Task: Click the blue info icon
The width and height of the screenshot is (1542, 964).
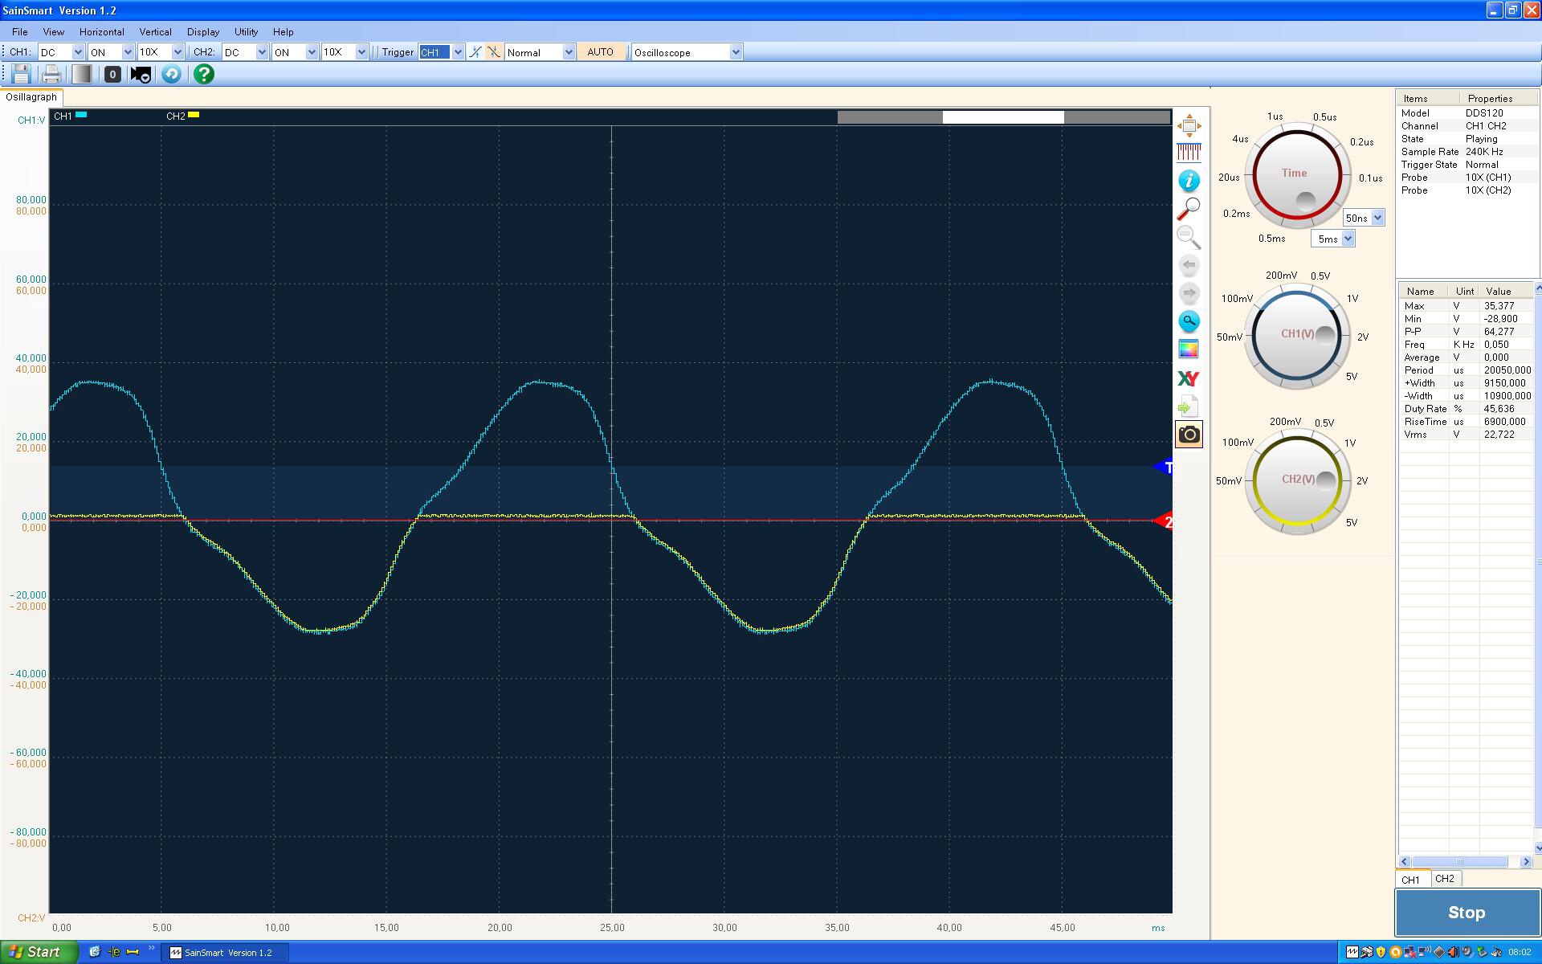Action: [1189, 180]
